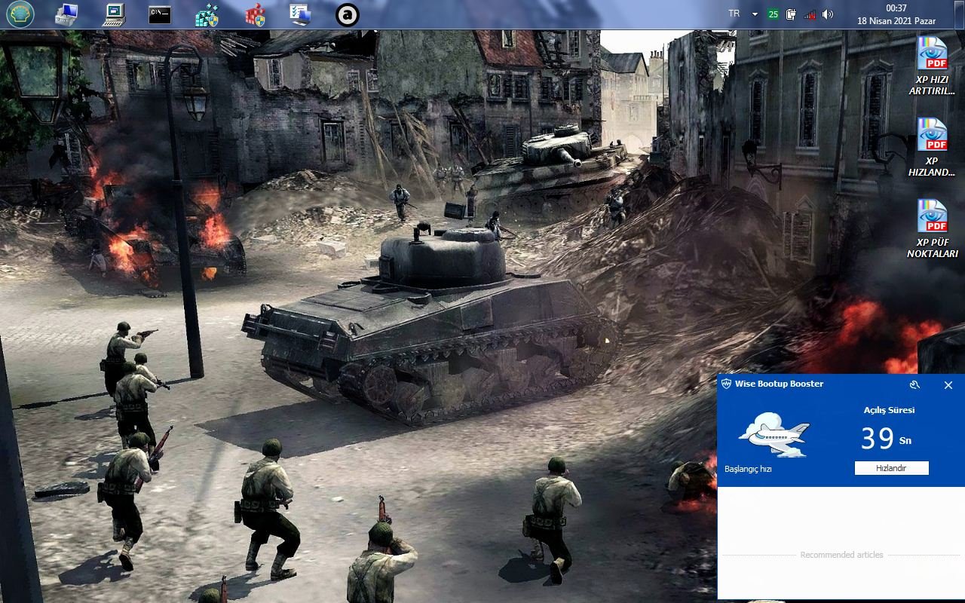Click the 'Recommended articles' text

click(841, 555)
